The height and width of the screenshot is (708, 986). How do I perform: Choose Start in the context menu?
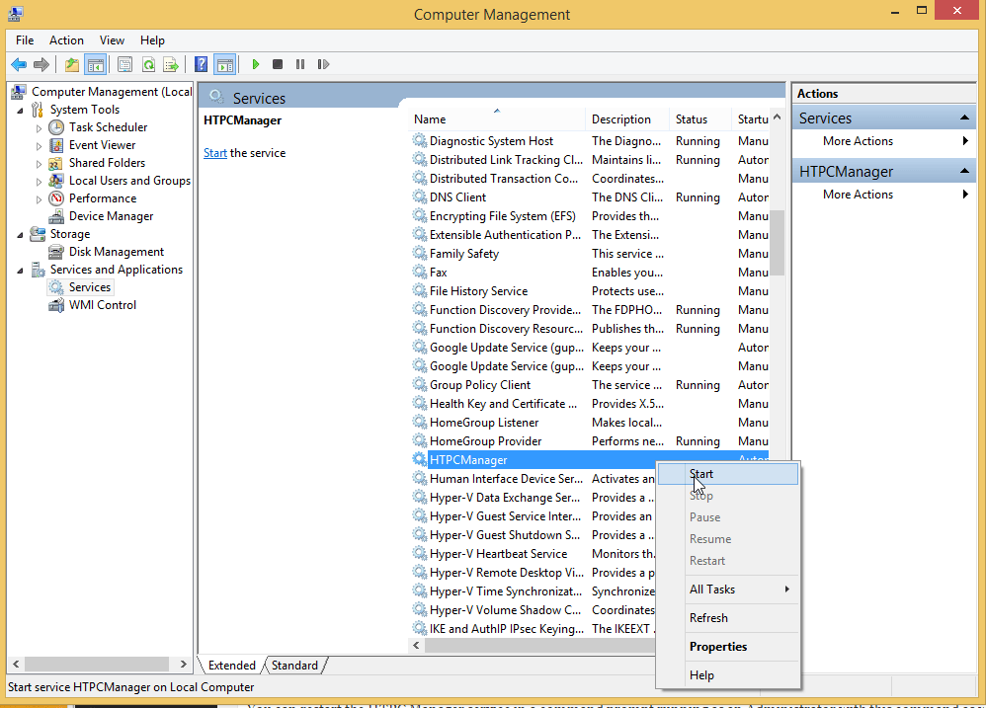pyautogui.click(x=701, y=474)
